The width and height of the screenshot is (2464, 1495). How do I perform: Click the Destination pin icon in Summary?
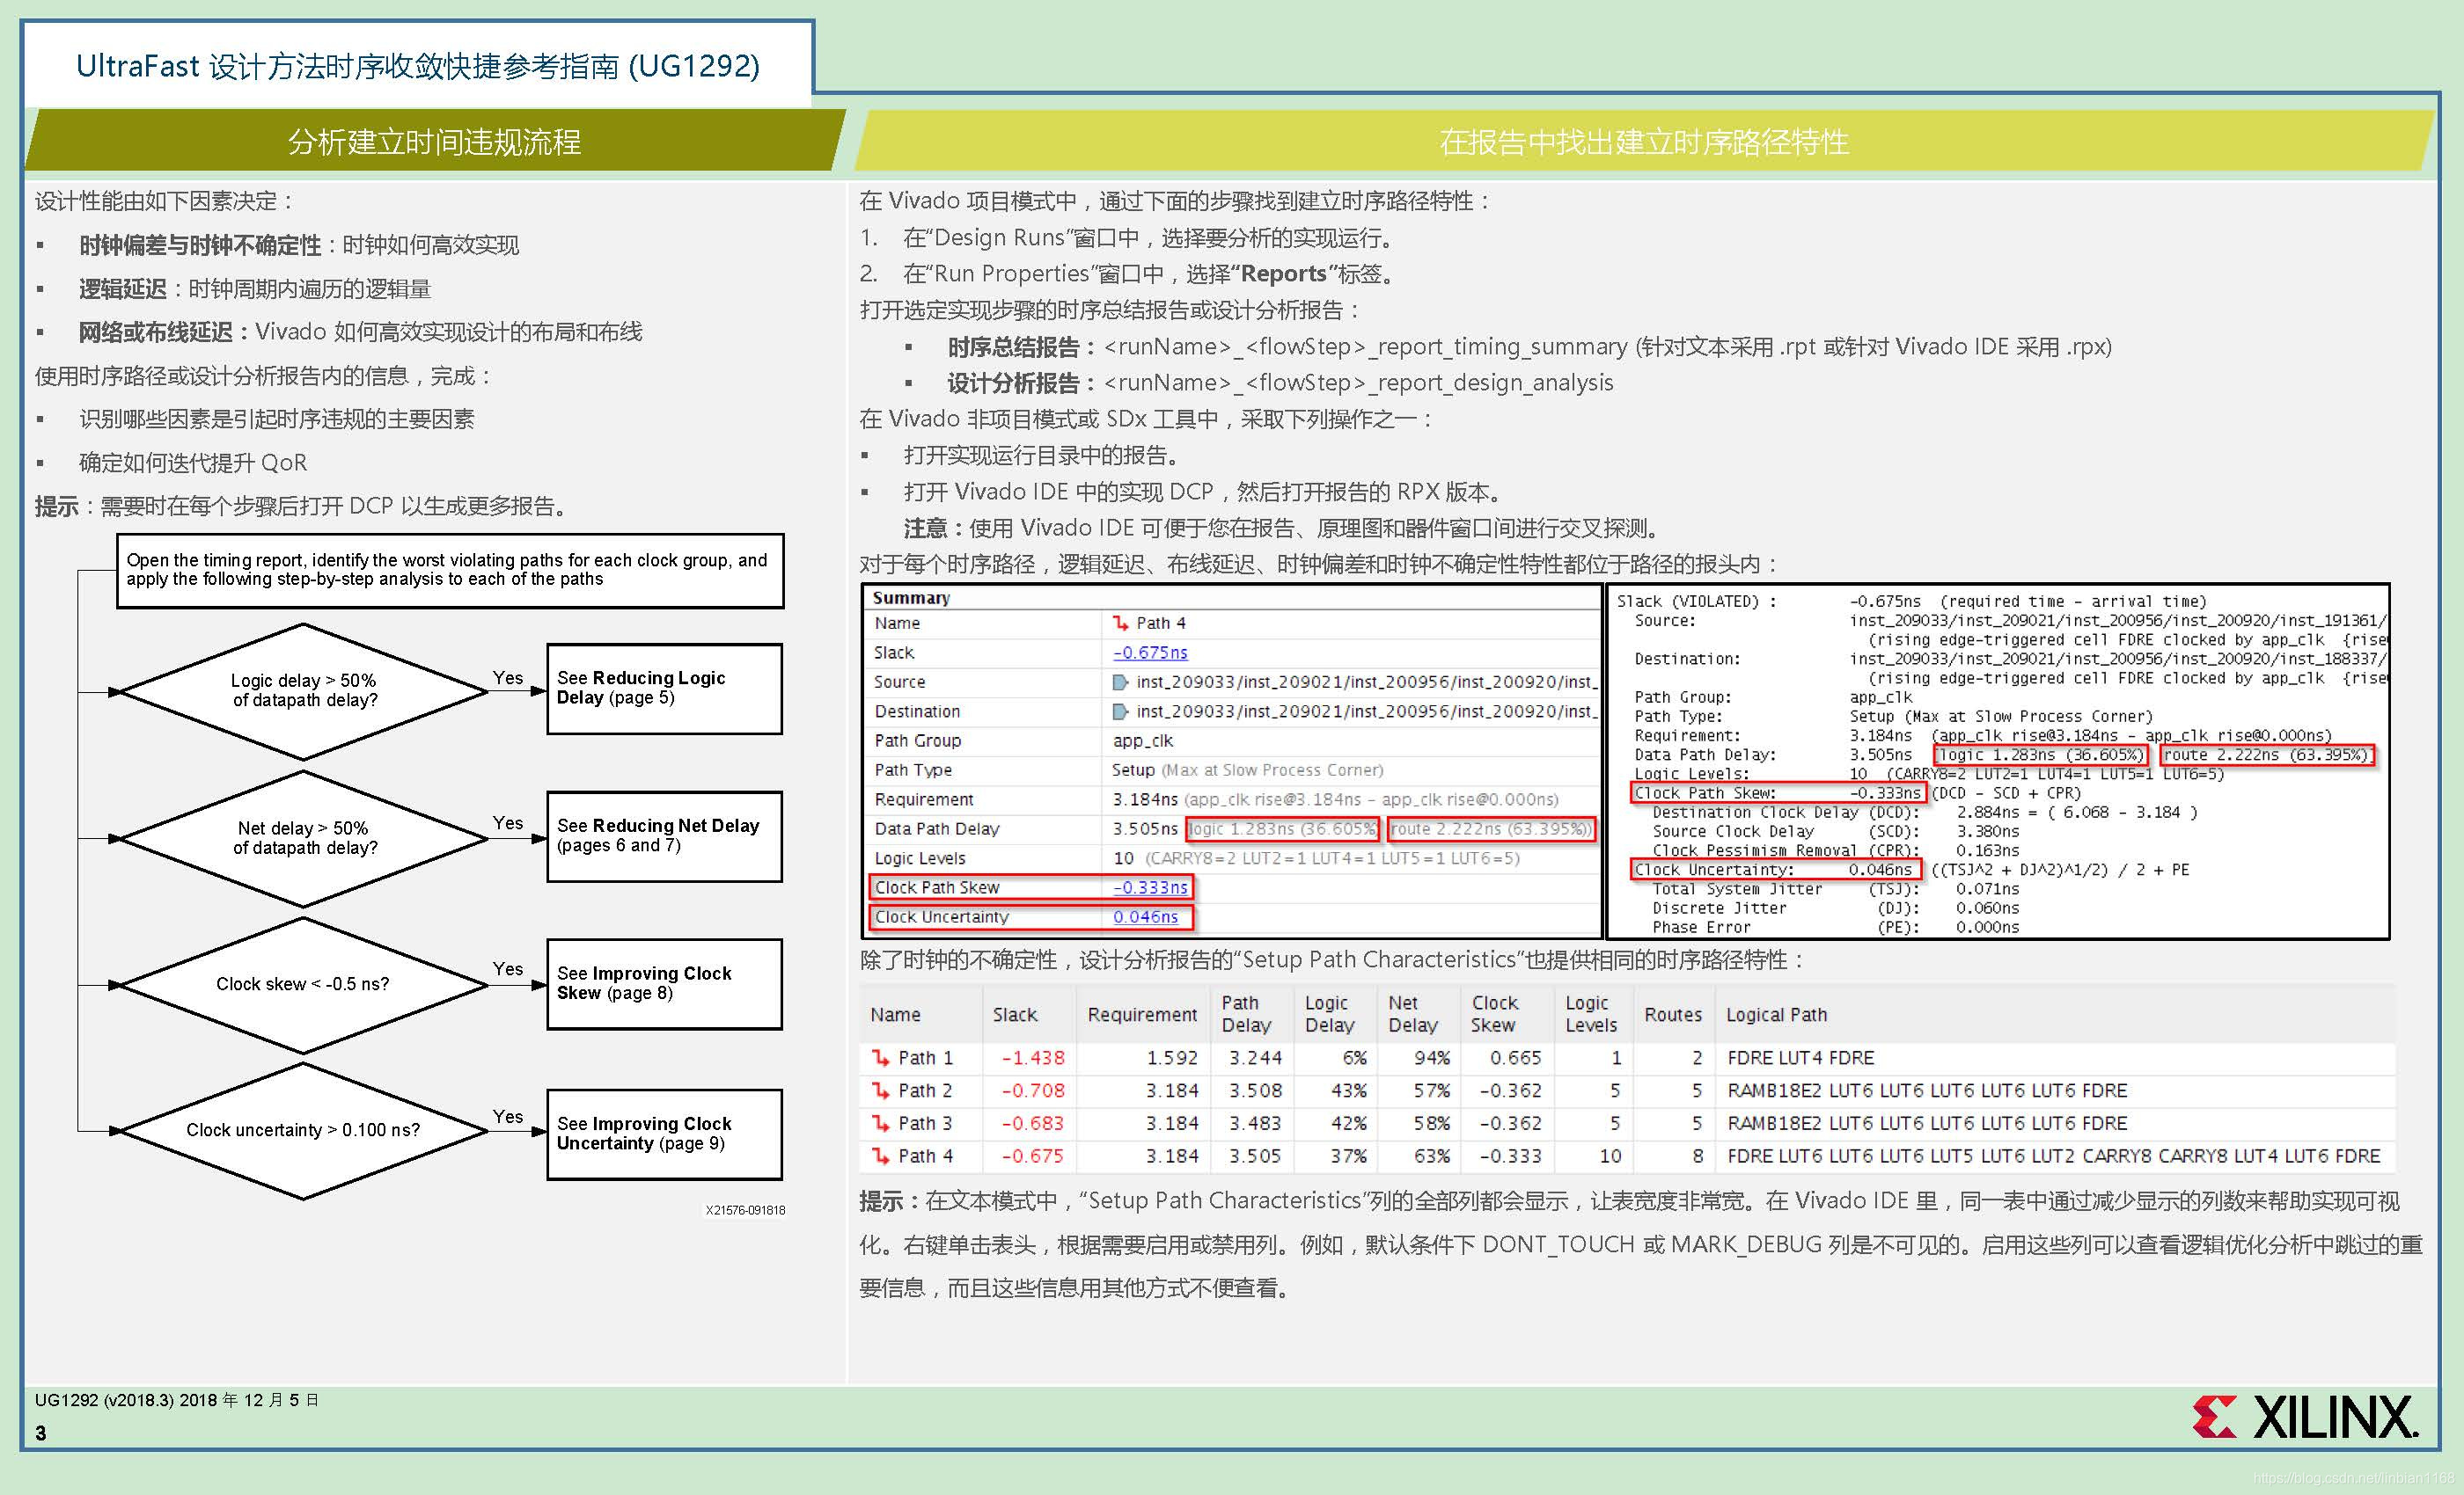coord(1120,711)
